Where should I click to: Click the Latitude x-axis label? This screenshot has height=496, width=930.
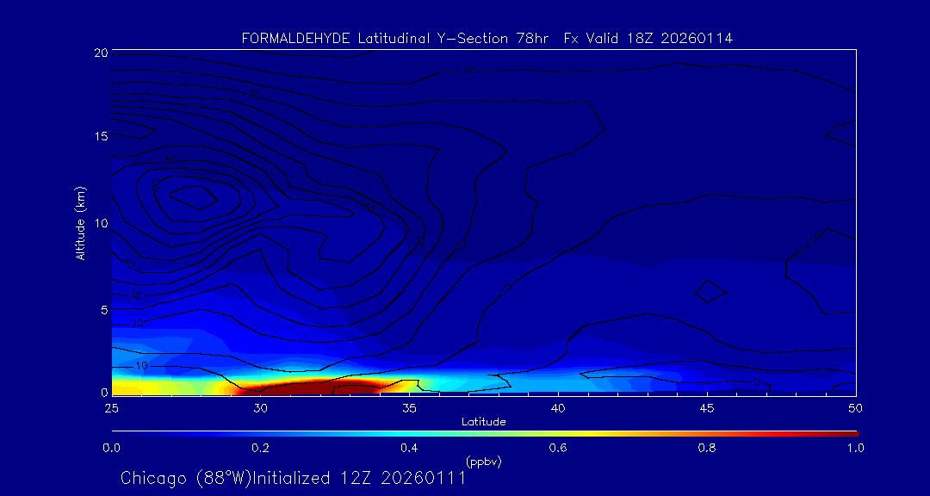(x=483, y=422)
